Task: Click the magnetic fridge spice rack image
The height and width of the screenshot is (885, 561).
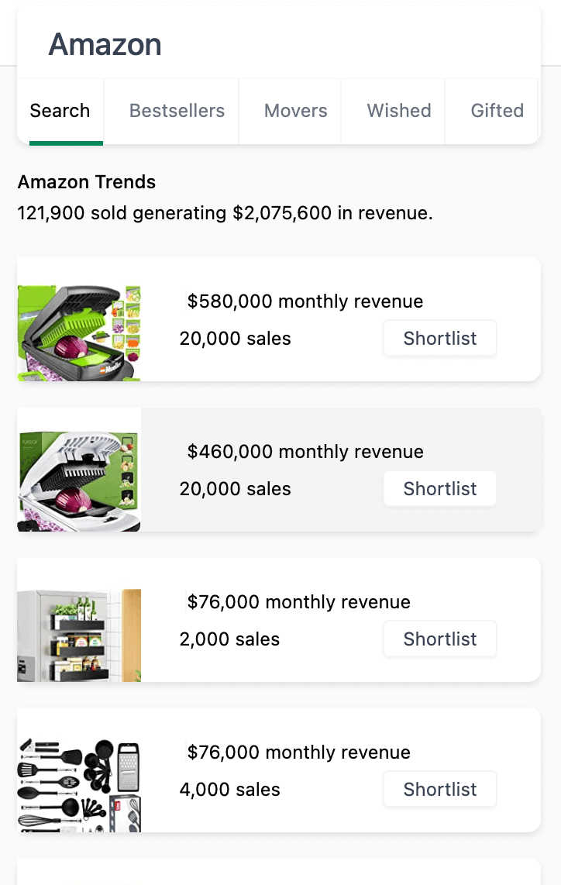Action: [x=79, y=635]
